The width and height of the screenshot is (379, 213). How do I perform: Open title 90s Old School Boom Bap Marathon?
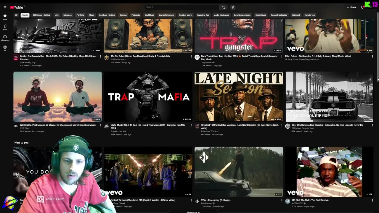tap(140, 56)
